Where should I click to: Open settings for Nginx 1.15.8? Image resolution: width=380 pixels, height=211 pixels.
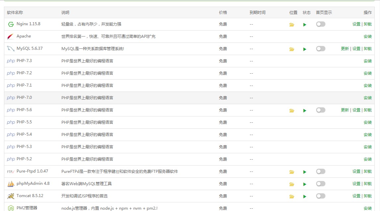pos(356,24)
